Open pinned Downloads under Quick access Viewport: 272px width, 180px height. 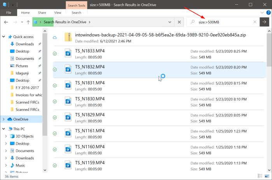pos(24,44)
